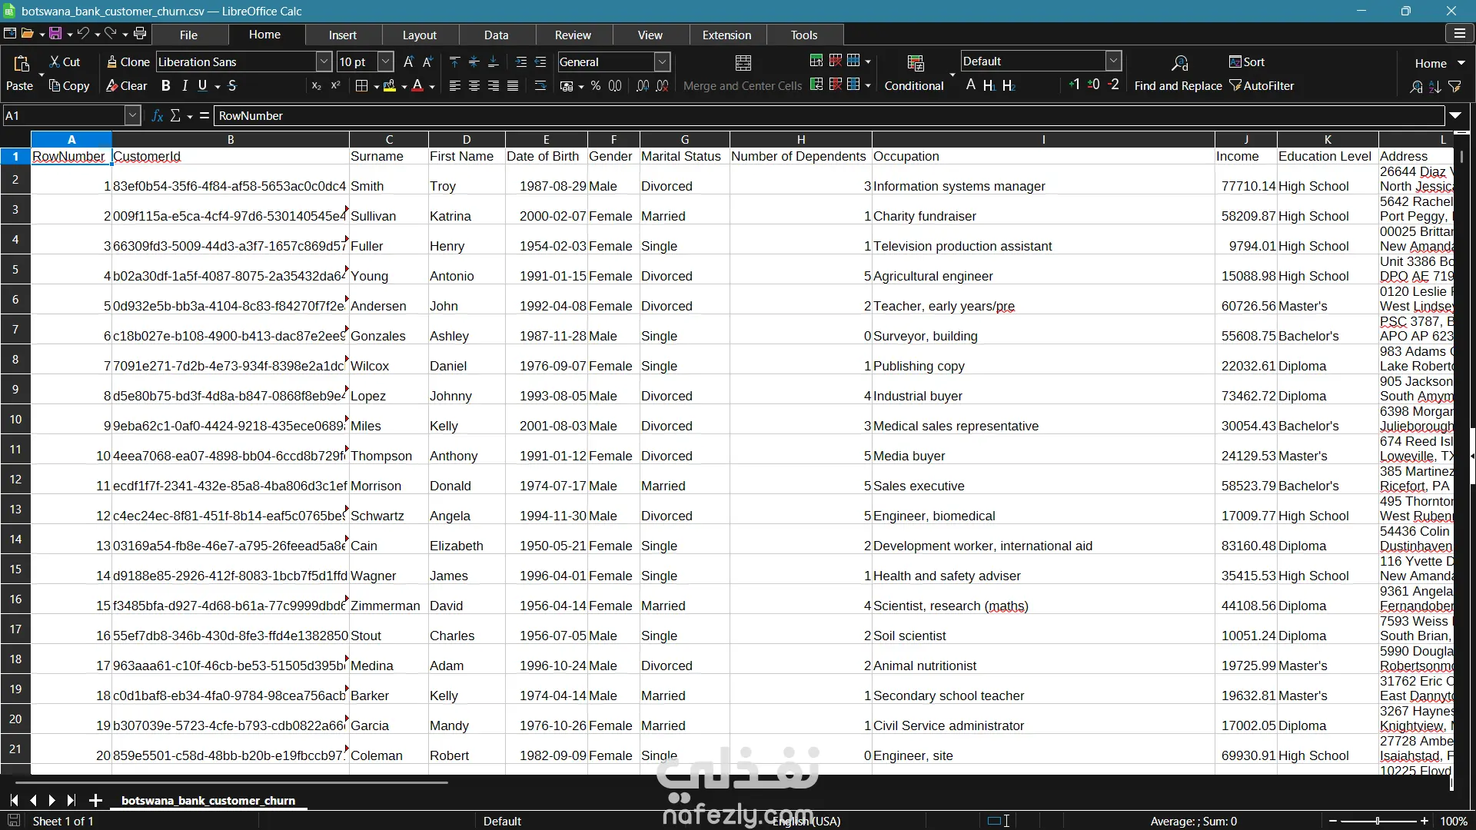Click the formula input field
Screen dimensions: 1476x830
[x=829, y=116]
